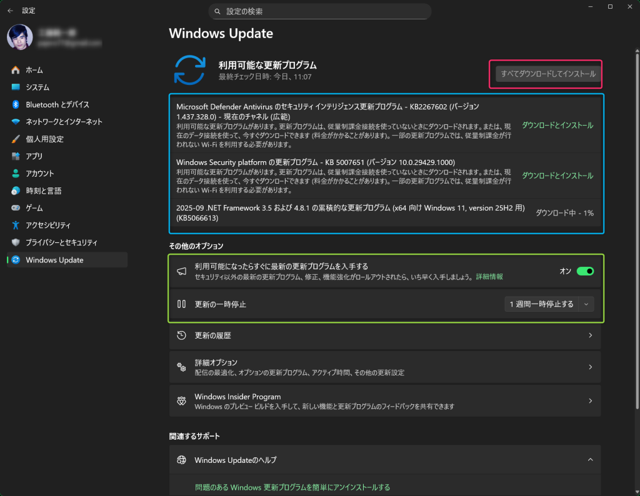This screenshot has width=640, height=496.
Task: Select Time and Language in the sidebar
Action: coord(43,191)
